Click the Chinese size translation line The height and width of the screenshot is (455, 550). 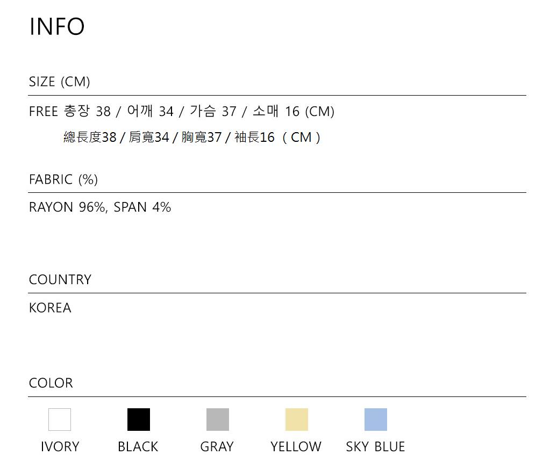(192, 138)
